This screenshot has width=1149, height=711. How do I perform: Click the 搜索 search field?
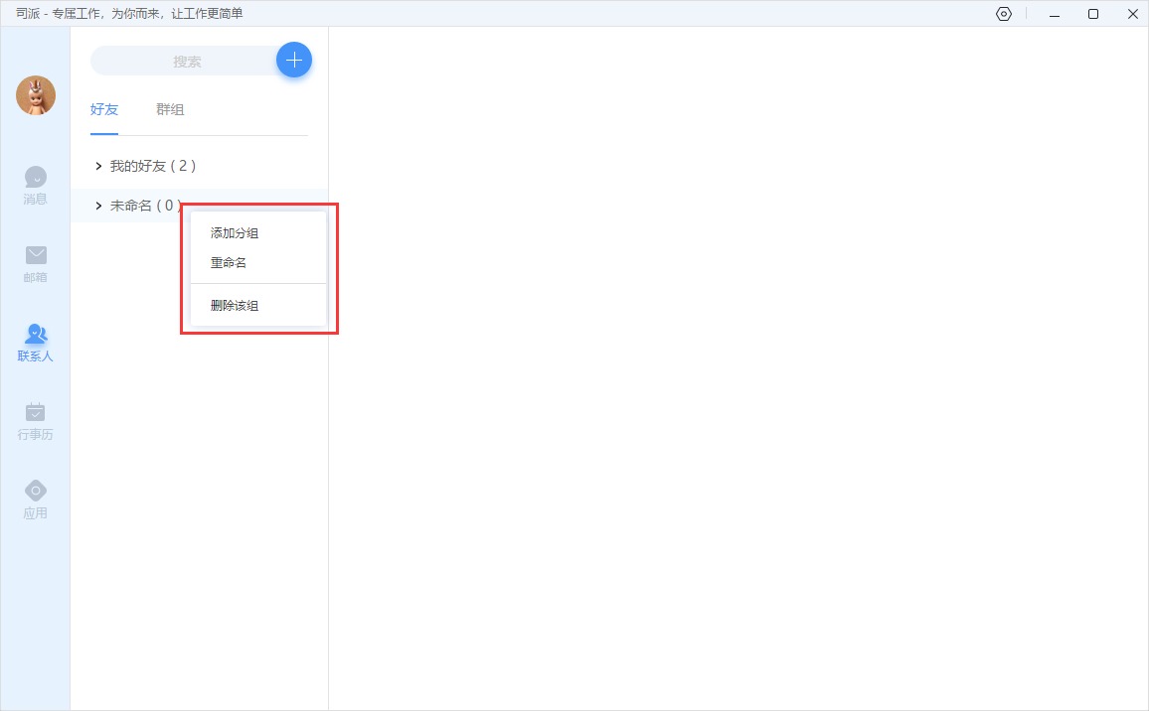coord(185,62)
